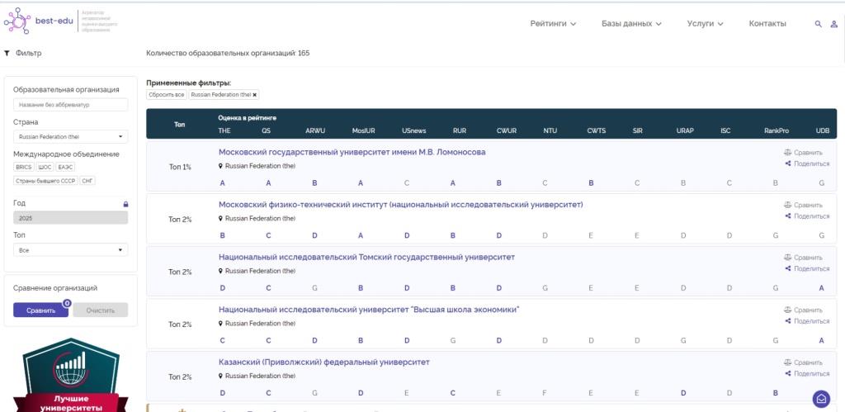Viewport: 845px width, 412px height.
Task: Open the user account icon
Action: 833,24
